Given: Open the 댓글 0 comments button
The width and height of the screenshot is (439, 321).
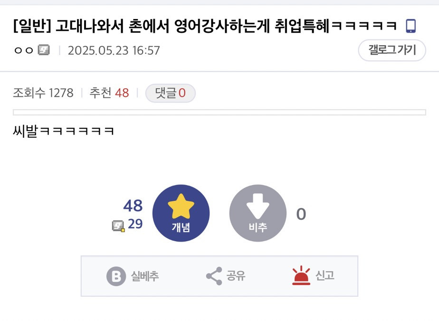Looking at the screenshot, I should tap(170, 93).
